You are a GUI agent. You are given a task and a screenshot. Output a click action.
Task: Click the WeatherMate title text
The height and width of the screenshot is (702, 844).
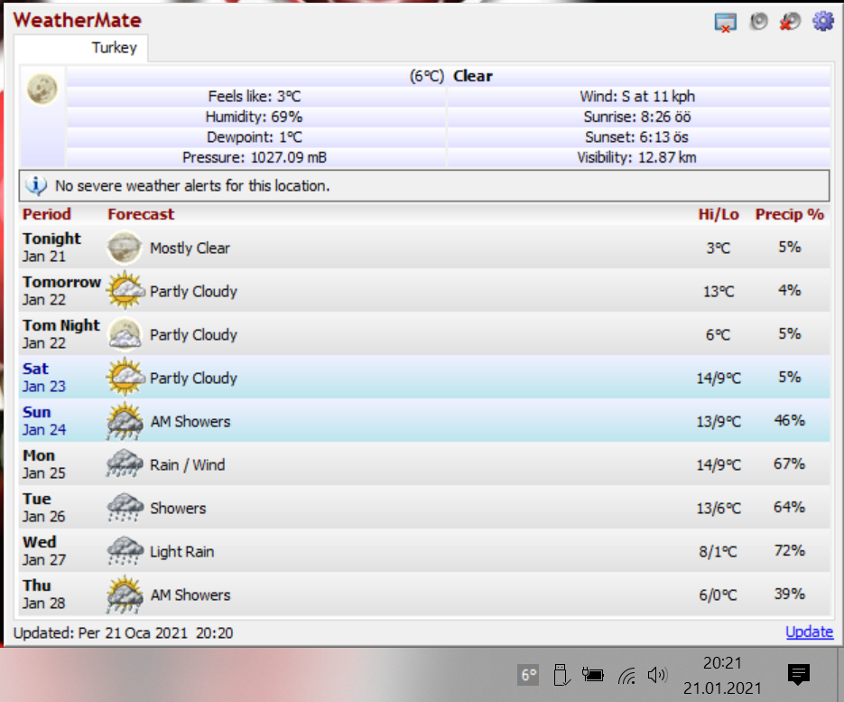[x=77, y=21]
